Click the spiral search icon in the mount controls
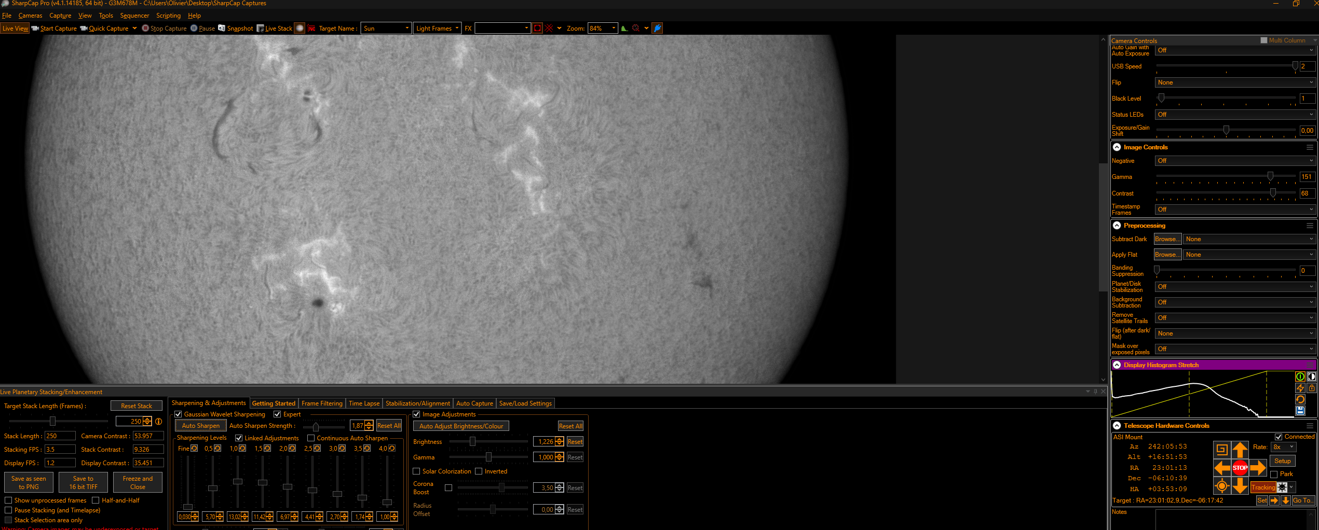1319x530 pixels. (1222, 450)
